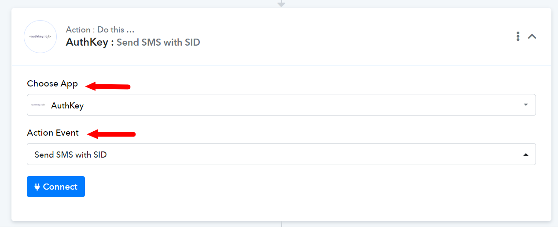
Task: Click small AuthKey logo inside Choose App field
Action: click(x=38, y=105)
